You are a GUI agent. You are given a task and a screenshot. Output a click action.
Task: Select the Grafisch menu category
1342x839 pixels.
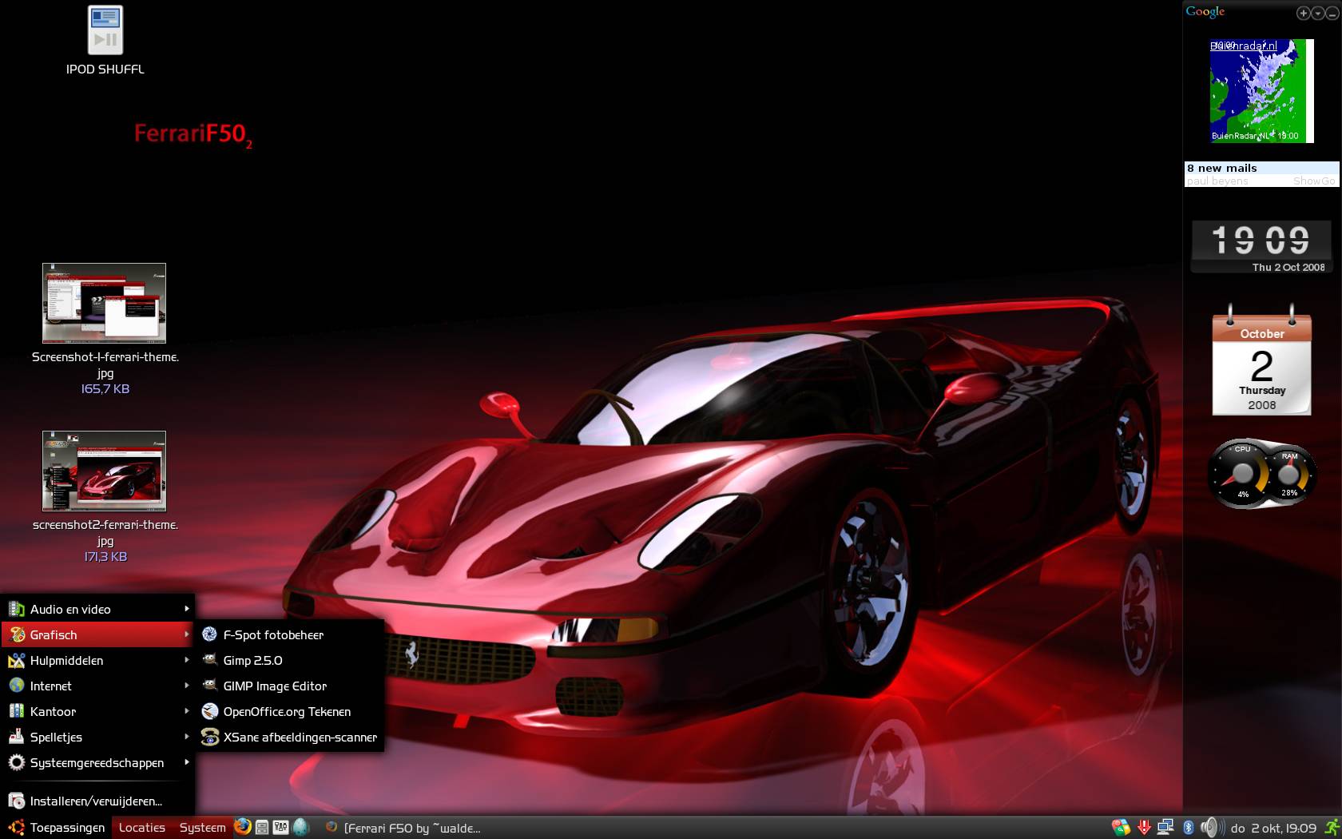(x=97, y=634)
